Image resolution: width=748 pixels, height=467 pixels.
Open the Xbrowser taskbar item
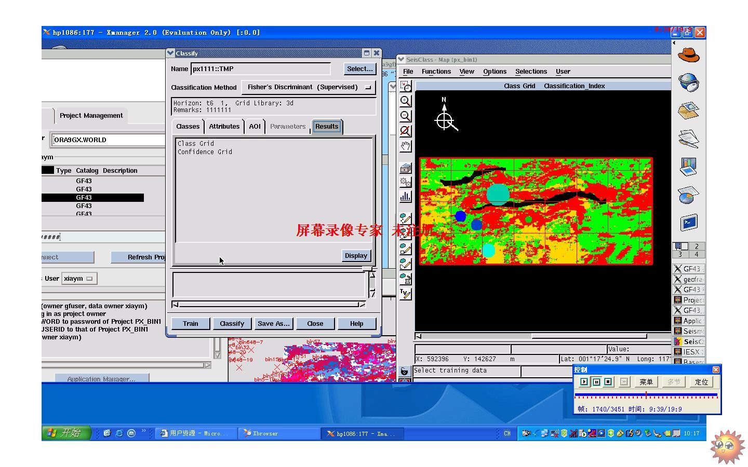point(279,433)
